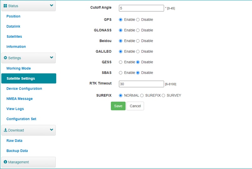The width and height of the screenshot is (252, 169).
Task: Collapse the Download section chevron
Action: point(51,130)
